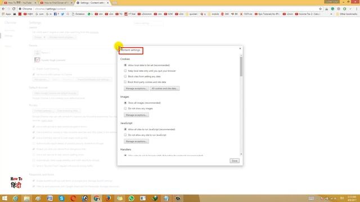Open the Chrome three-dot menu
The width and height of the screenshot is (360, 202).
357,9
